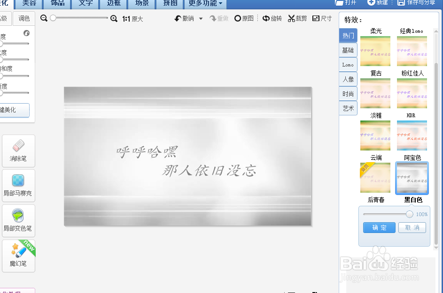The image size is (443, 293).
Task: Select the 艺术 art effects category
Action: [x=348, y=108]
